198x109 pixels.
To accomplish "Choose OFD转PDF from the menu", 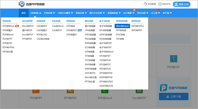I will 72,30.
